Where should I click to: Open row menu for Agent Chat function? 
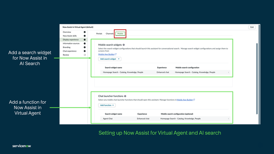pos(228,119)
